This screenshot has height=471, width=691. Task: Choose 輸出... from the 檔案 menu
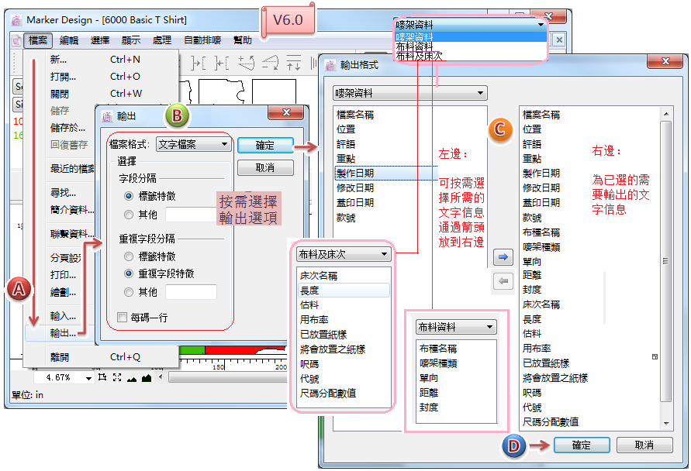pos(63,333)
